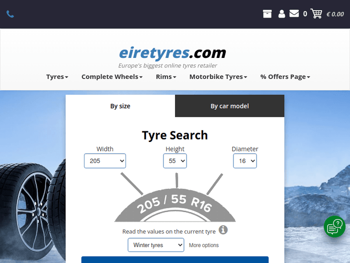This screenshot has width=350, height=263.
Task: Click the 'Europe's biggest online tyres retailer' tagline
Action: pos(168,65)
